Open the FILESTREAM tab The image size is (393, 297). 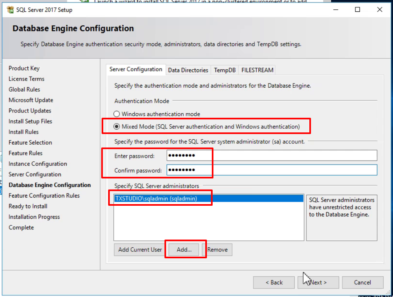257,70
